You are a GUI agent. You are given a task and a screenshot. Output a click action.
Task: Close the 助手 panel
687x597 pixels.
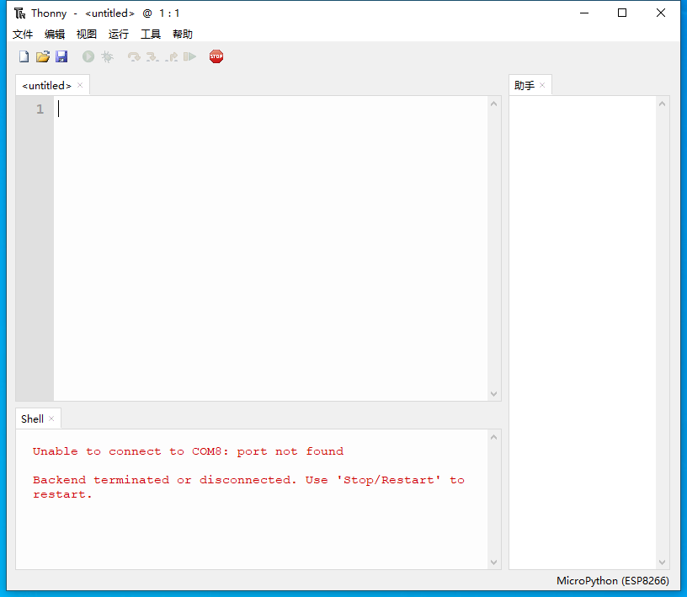pos(542,84)
